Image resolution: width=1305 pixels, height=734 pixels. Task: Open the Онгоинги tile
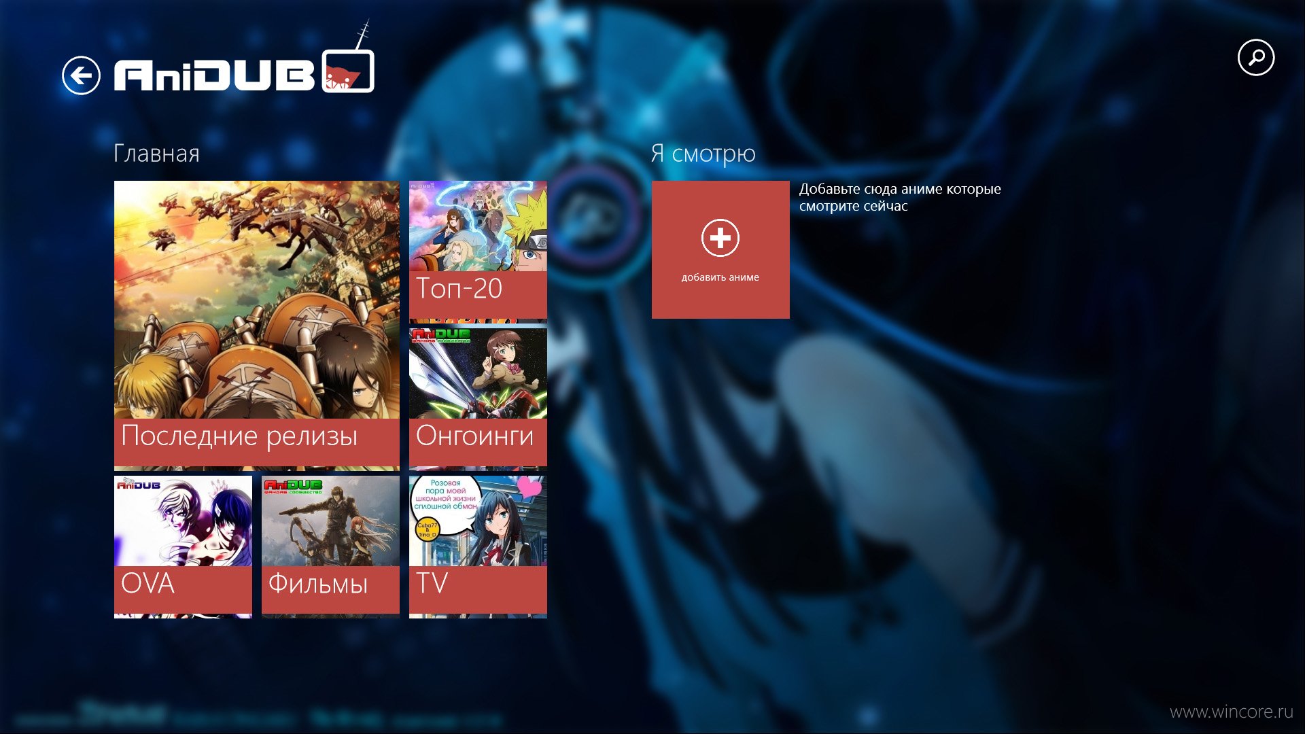click(478, 400)
